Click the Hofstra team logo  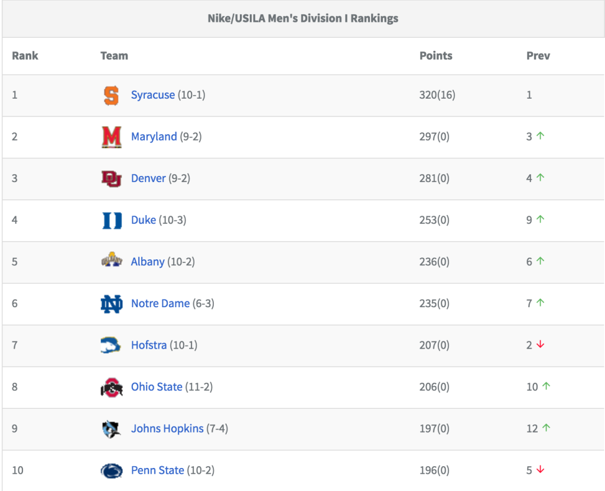(110, 345)
